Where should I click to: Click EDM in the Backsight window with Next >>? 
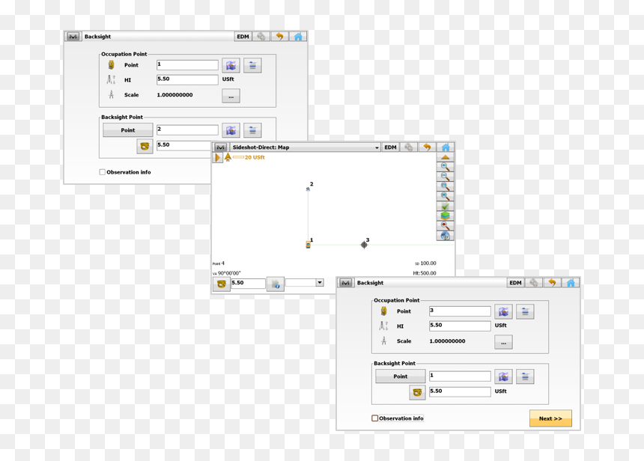515,282
